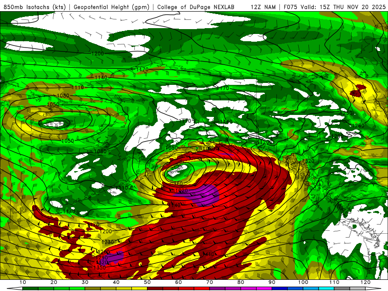Screen dimensions: 388x291
Task: Click the '110' label on the color scale
Action: (334, 282)
